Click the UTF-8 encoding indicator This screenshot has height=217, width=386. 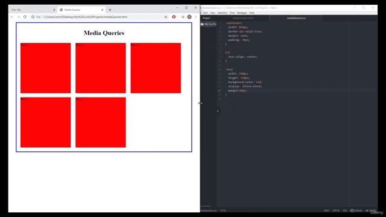336,210
